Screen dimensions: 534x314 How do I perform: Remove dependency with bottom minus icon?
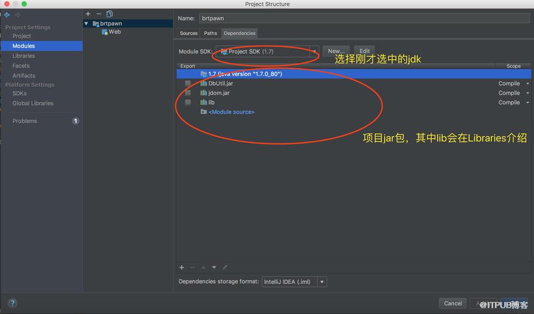point(193,267)
